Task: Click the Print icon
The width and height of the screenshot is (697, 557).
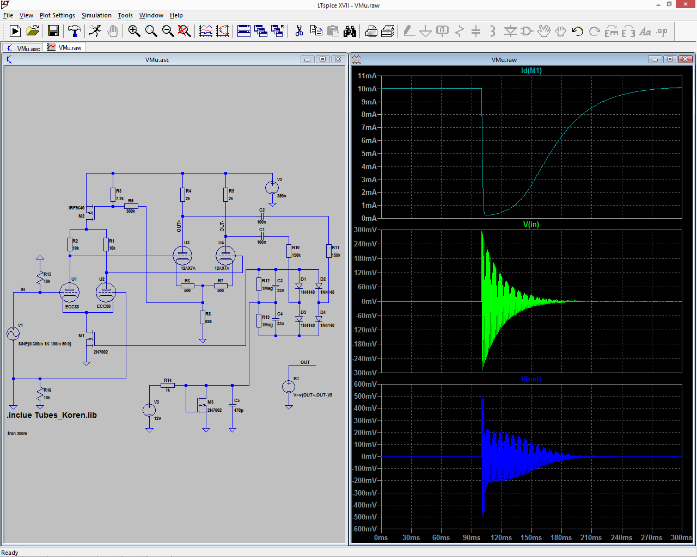Action: [x=388, y=31]
